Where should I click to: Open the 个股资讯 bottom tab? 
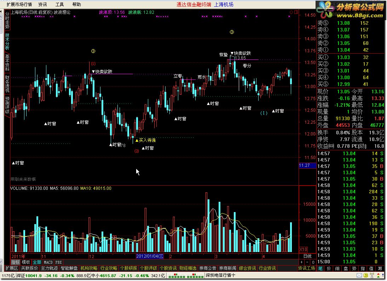click(168, 268)
